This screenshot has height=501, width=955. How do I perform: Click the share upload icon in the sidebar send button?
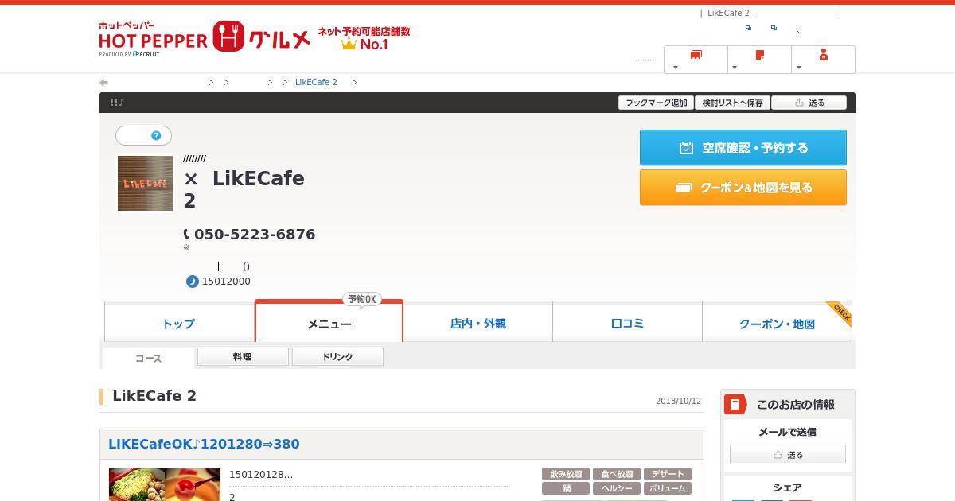778,455
